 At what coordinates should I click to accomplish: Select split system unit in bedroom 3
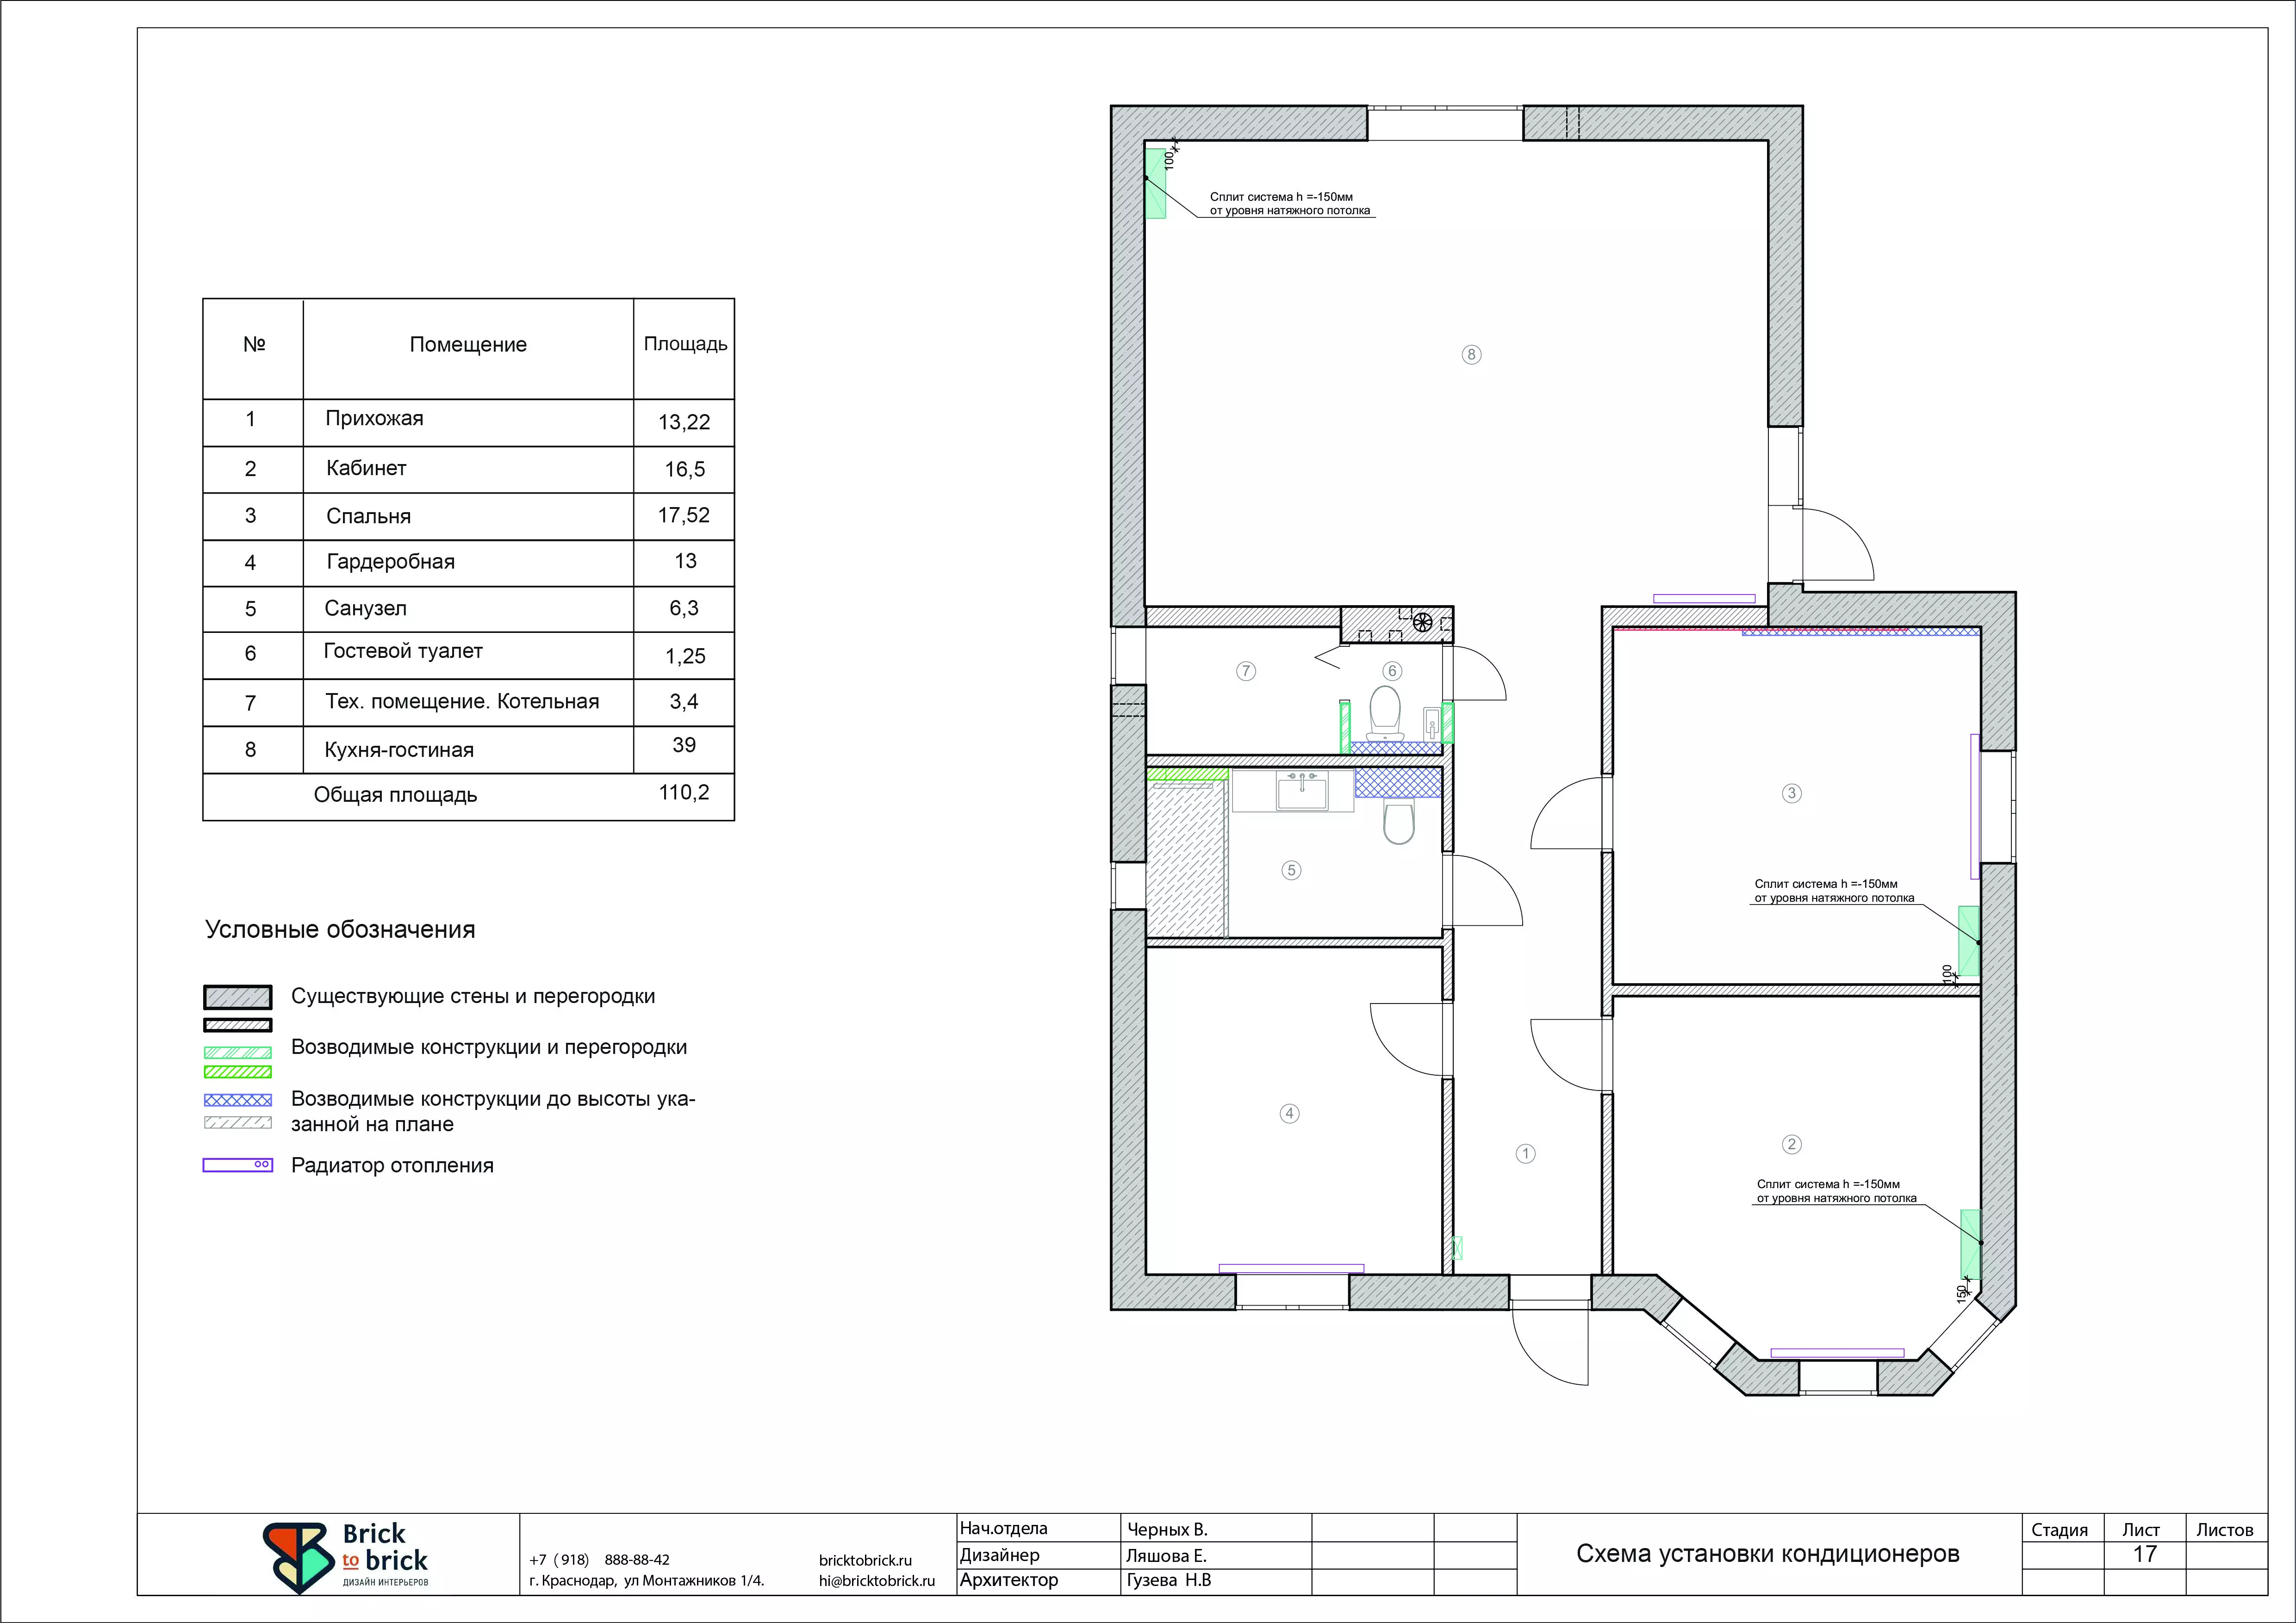[1968, 941]
